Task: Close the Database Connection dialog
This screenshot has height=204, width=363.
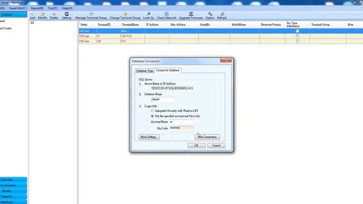Action: pyautogui.click(x=226, y=61)
